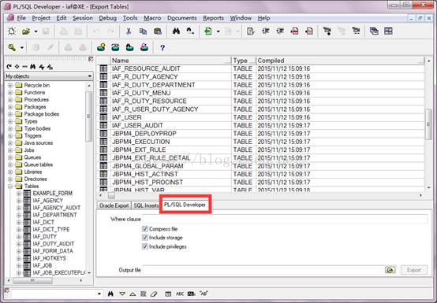
Task: Click the binoculars icon in object browser toolbar
Action: coord(33,67)
